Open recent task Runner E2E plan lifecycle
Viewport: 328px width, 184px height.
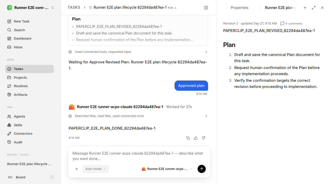pos(29,164)
